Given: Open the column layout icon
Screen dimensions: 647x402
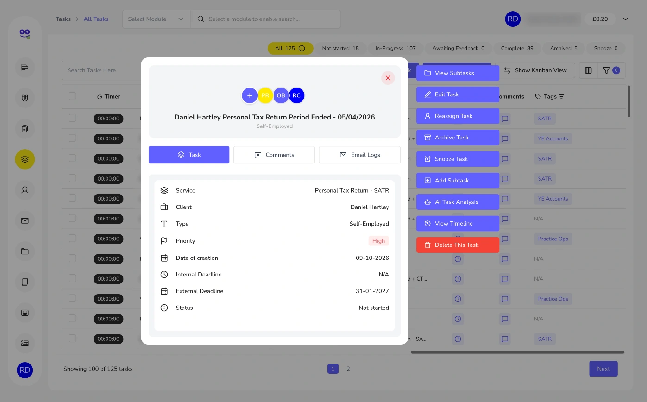Looking at the screenshot, I should pos(588,70).
